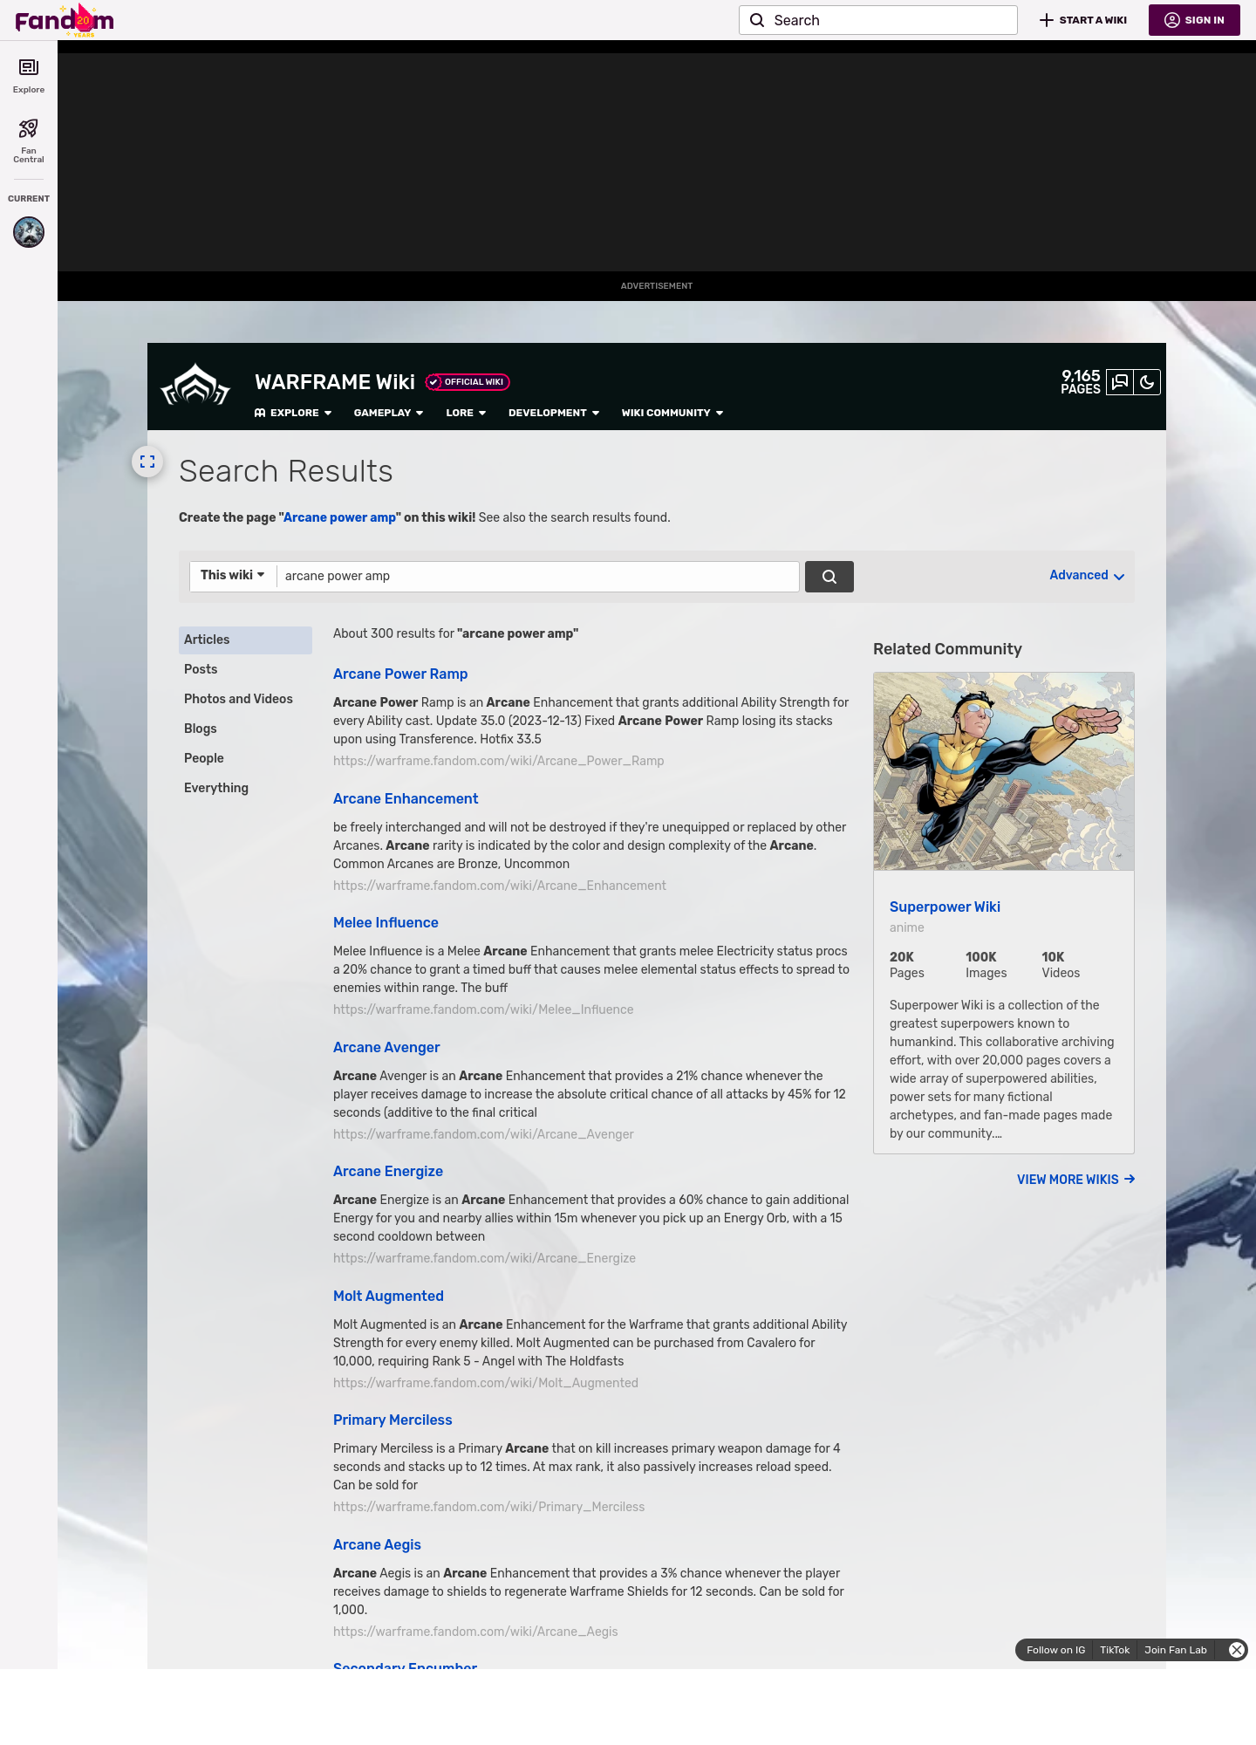1256x1745 pixels.
Task: Expand content with fullscreen icon
Action: click(x=147, y=462)
